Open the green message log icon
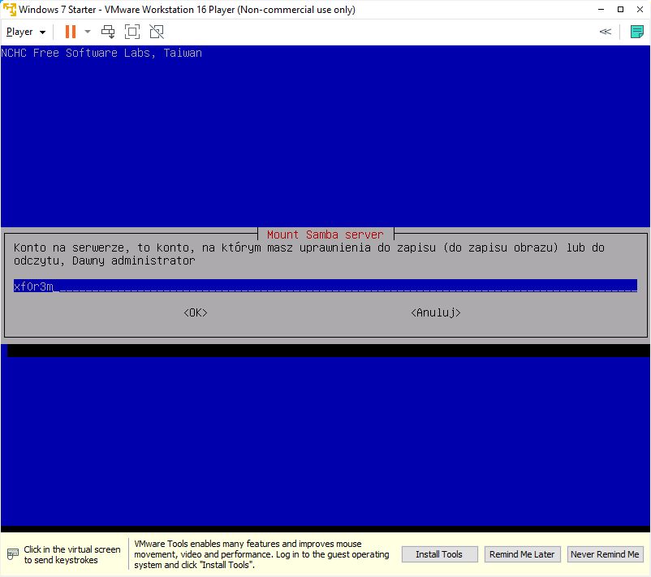This screenshot has height=577, width=651. 636,32
